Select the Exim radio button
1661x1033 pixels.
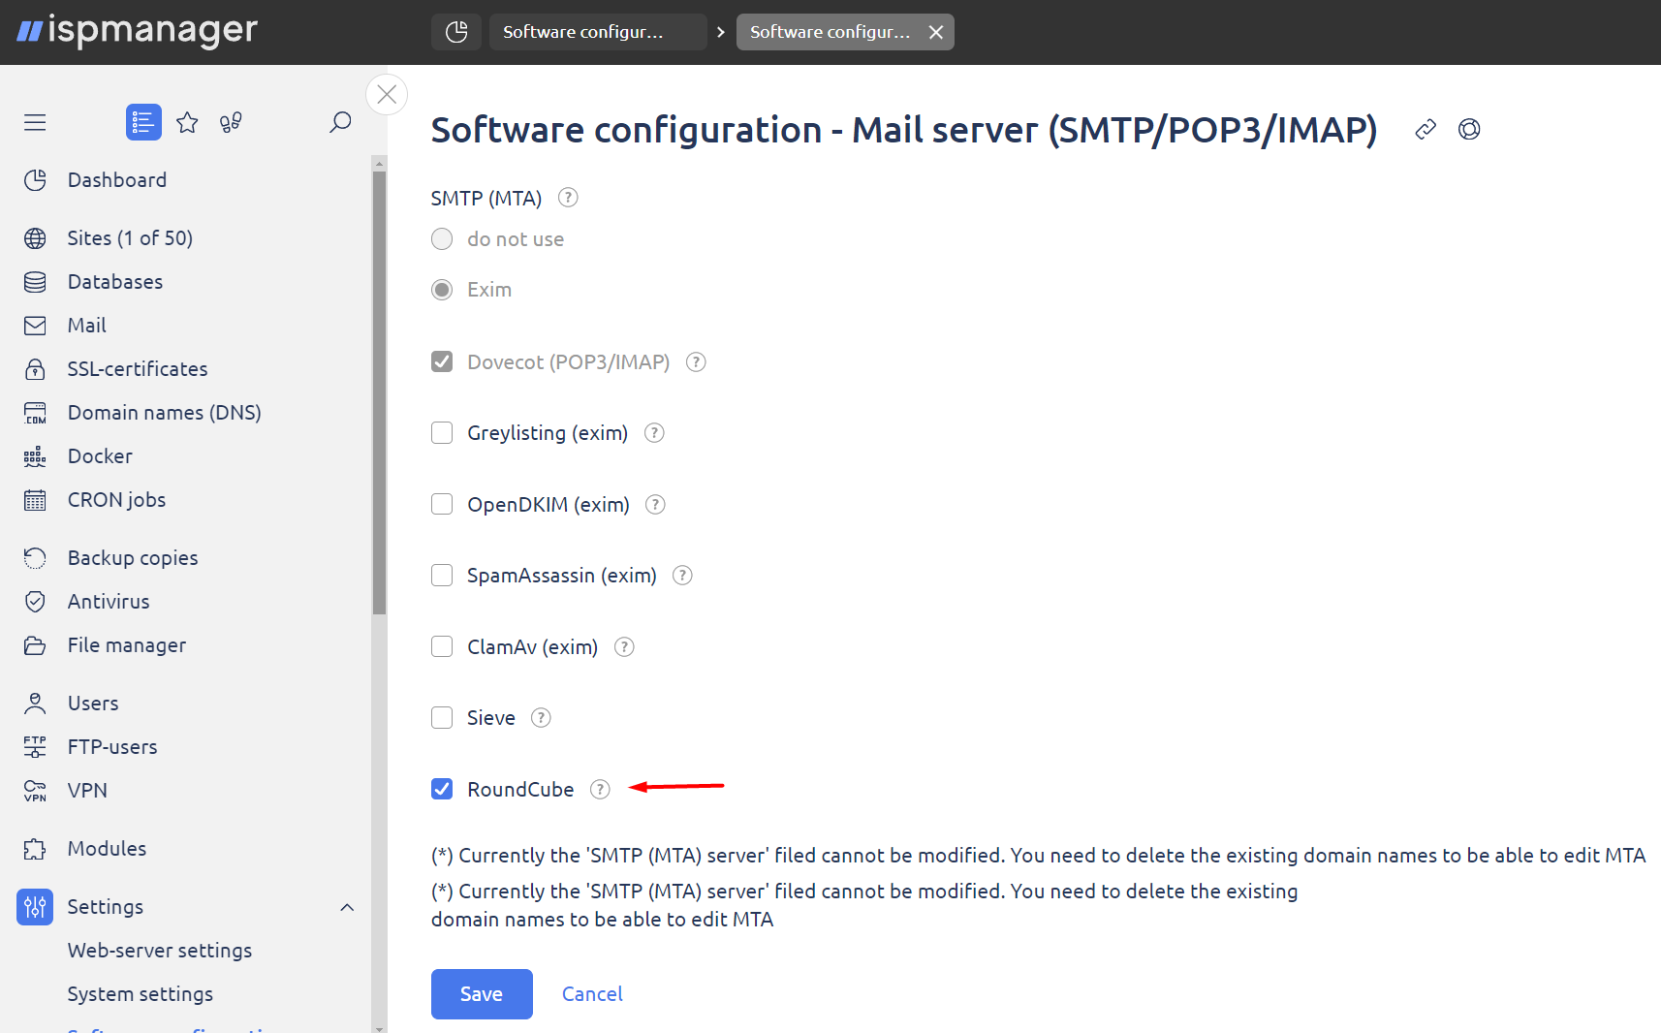click(442, 290)
